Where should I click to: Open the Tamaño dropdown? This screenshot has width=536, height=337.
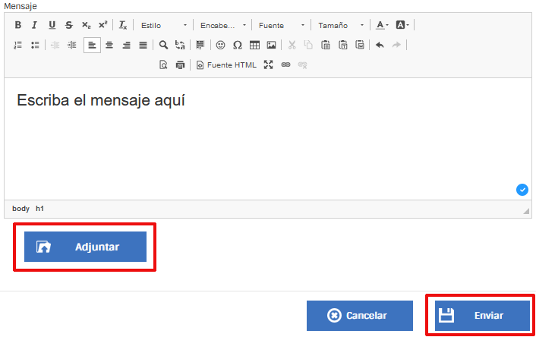(x=341, y=25)
